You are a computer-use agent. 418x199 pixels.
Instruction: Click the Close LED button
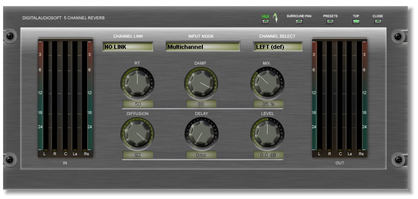coord(378,21)
